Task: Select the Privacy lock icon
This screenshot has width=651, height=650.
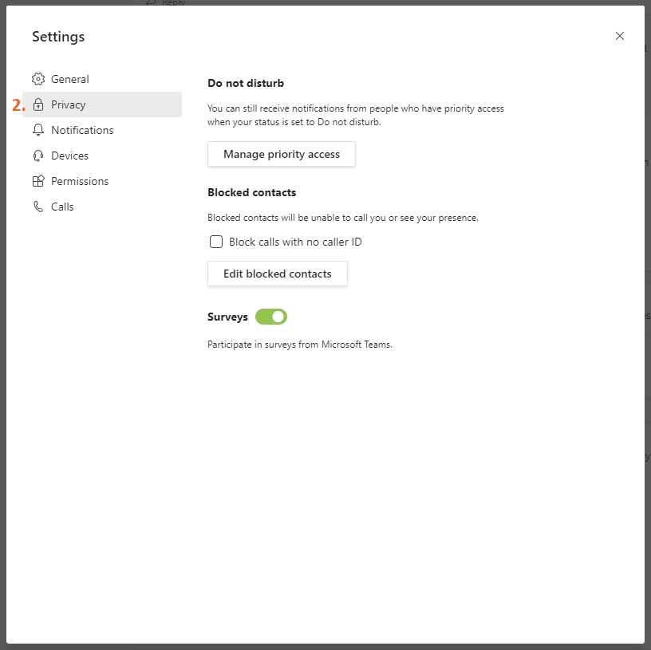Action: tap(37, 104)
